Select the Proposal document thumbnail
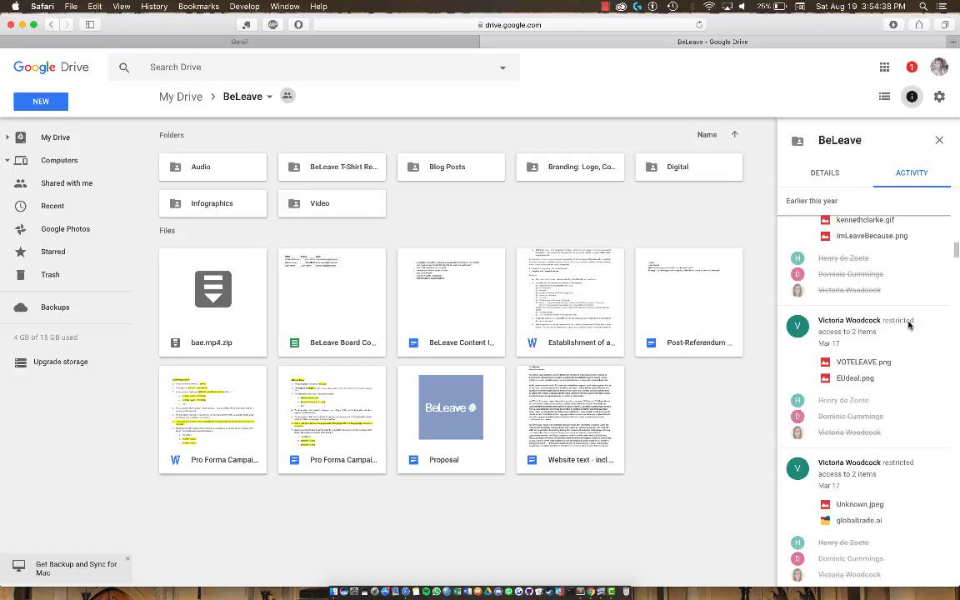 tap(451, 420)
